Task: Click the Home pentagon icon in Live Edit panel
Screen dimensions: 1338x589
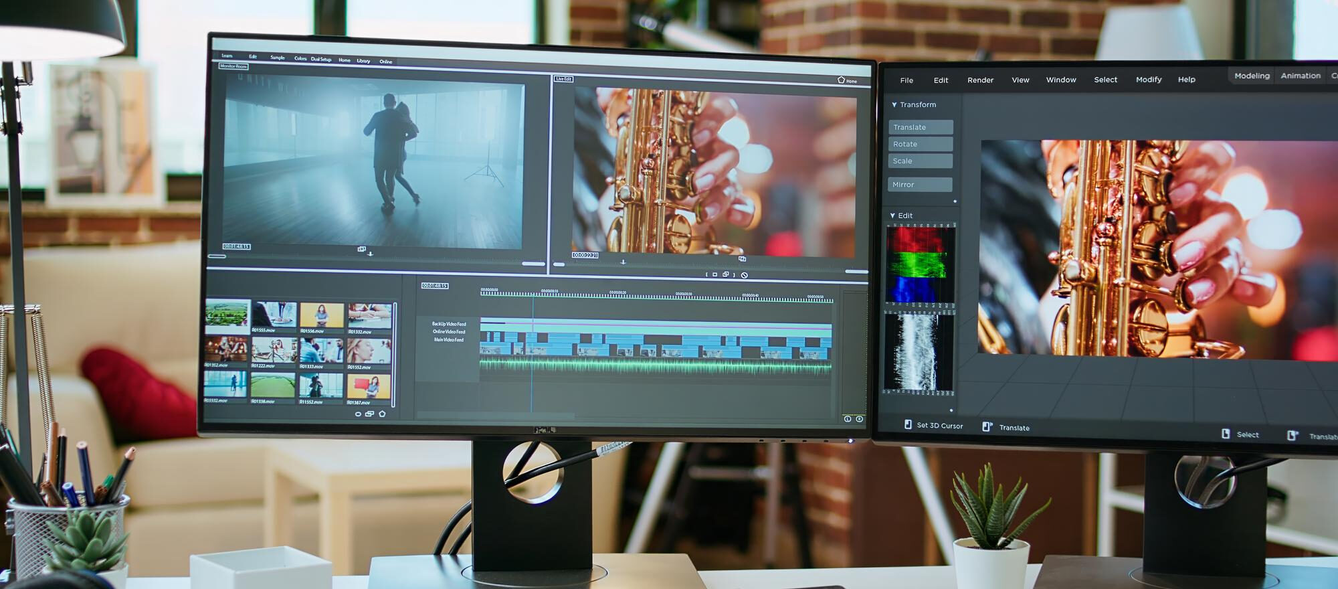Action: tap(841, 80)
